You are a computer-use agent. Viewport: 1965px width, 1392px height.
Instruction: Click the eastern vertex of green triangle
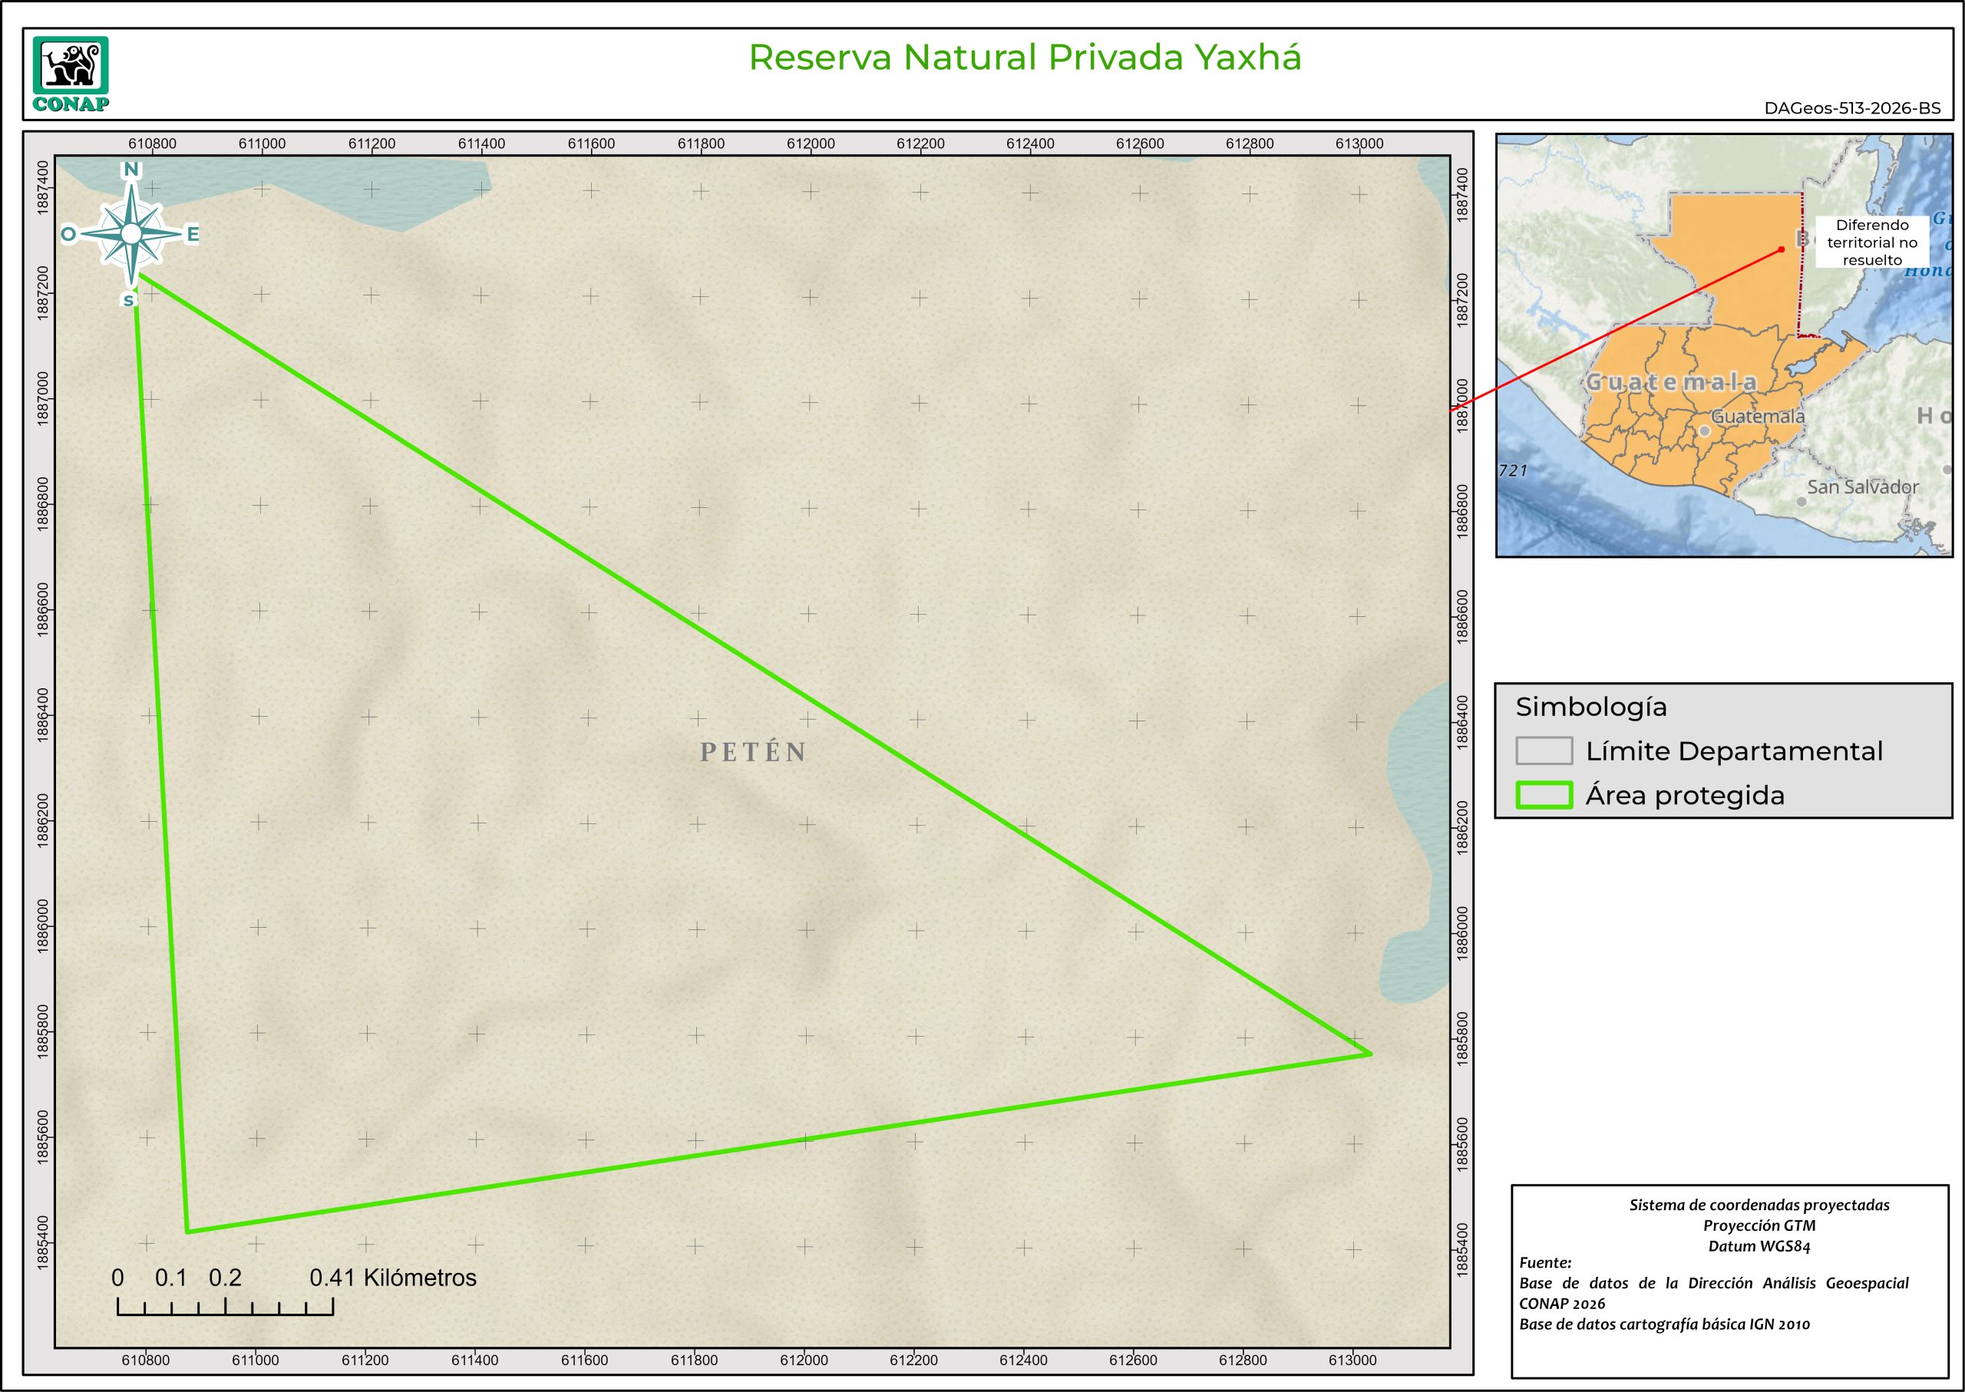pos(1371,1054)
